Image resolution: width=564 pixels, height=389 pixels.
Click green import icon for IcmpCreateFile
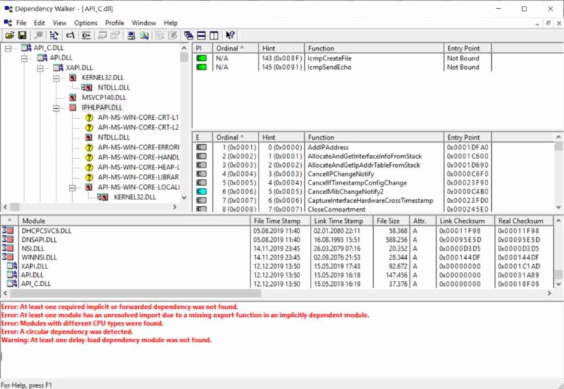point(201,58)
